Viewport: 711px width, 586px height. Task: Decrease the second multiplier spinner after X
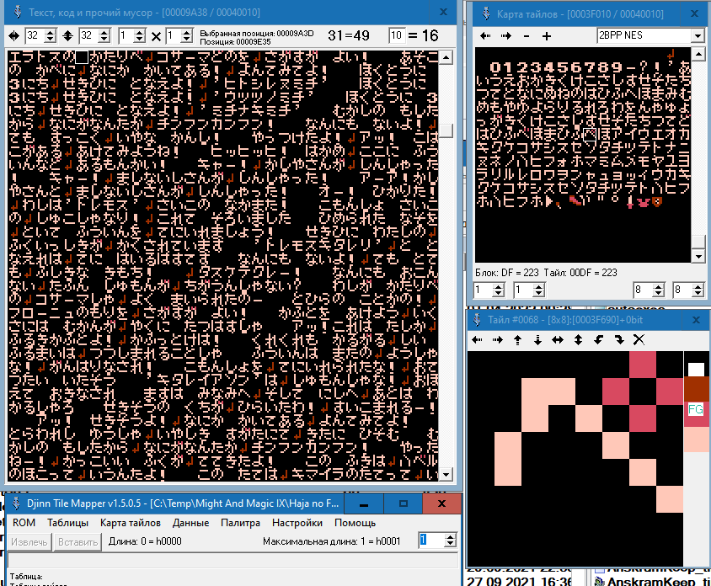[x=186, y=40]
